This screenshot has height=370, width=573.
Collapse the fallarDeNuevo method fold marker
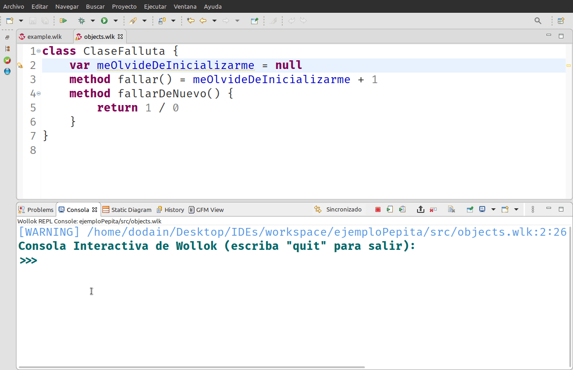[x=38, y=93]
